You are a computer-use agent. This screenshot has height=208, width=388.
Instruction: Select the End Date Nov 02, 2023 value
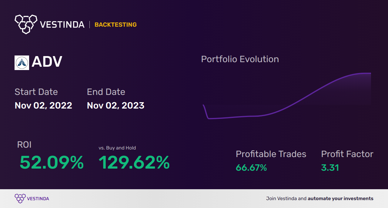(115, 106)
